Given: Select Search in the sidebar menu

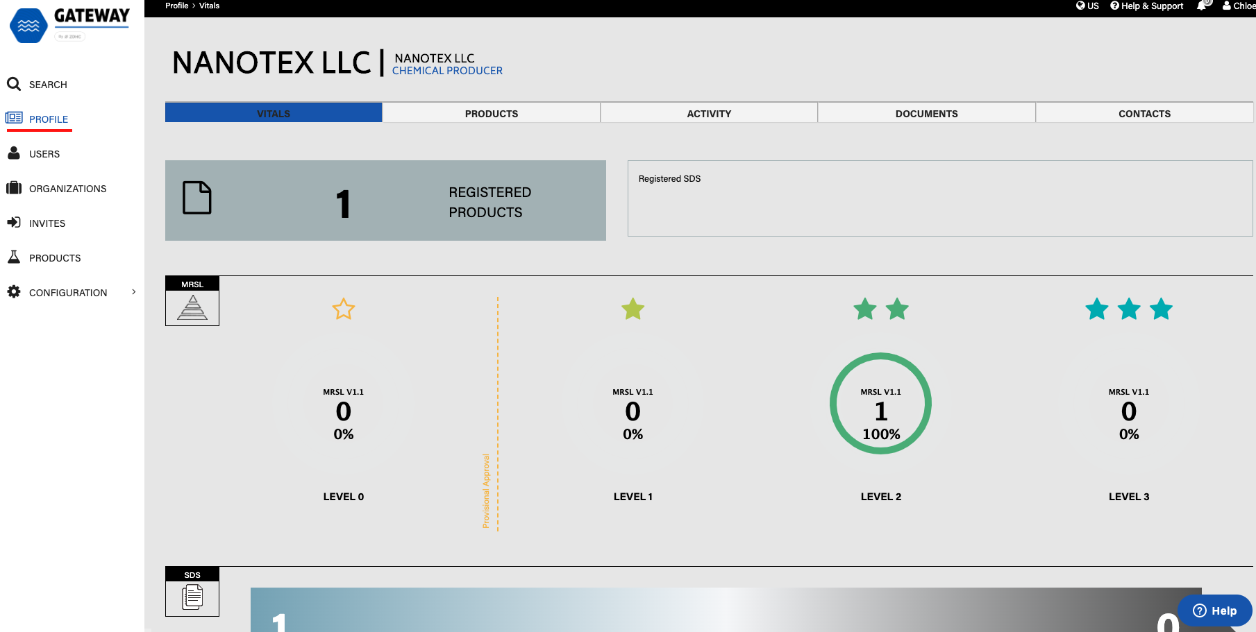Looking at the screenshot, I should coord(48,85).
